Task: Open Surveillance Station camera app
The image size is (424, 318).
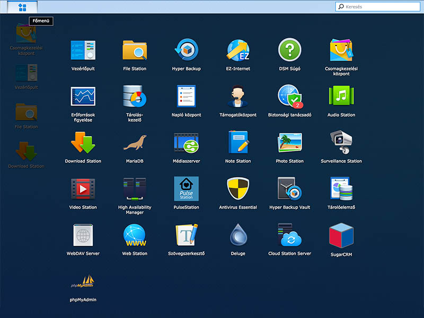Action: pos(341,143)
